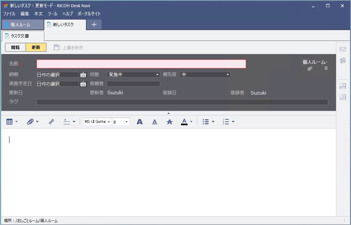Send the task document by email
This screenshot has width=351, height=225.
tap(343, 49)
